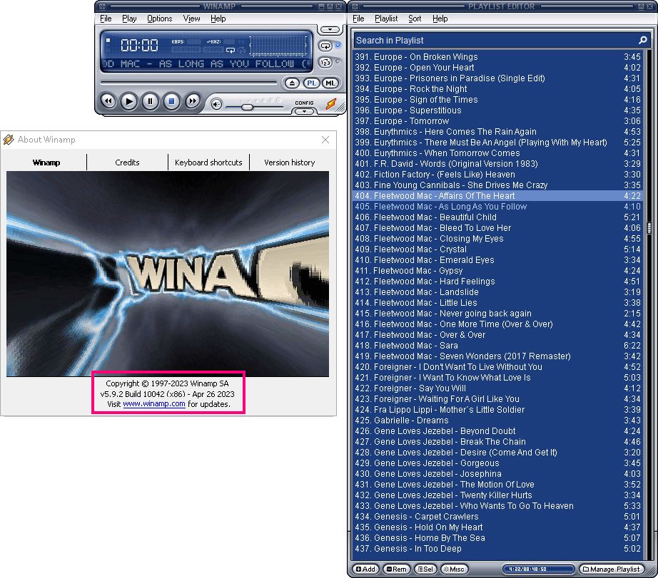The image size is (658, 578).
Task: Open the Play menu in the Winamp main window
Action: click(129, 19)
